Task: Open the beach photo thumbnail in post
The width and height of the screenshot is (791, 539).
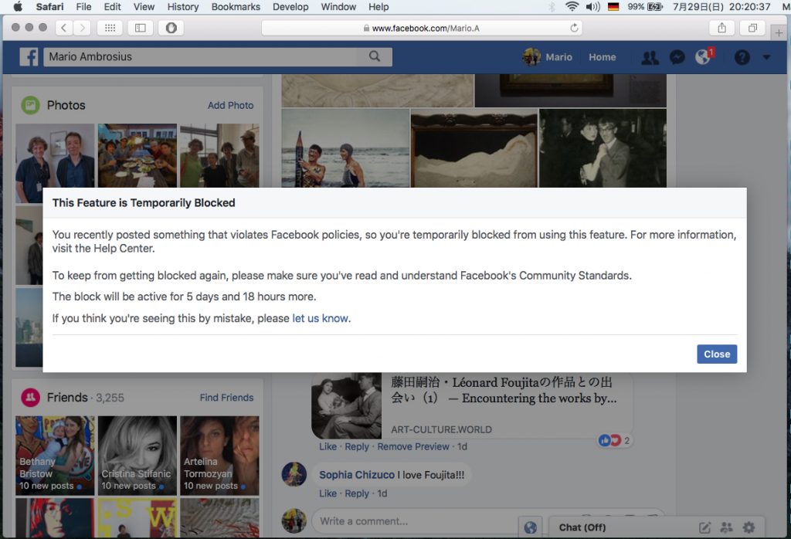Action: [x=345, y=147]
